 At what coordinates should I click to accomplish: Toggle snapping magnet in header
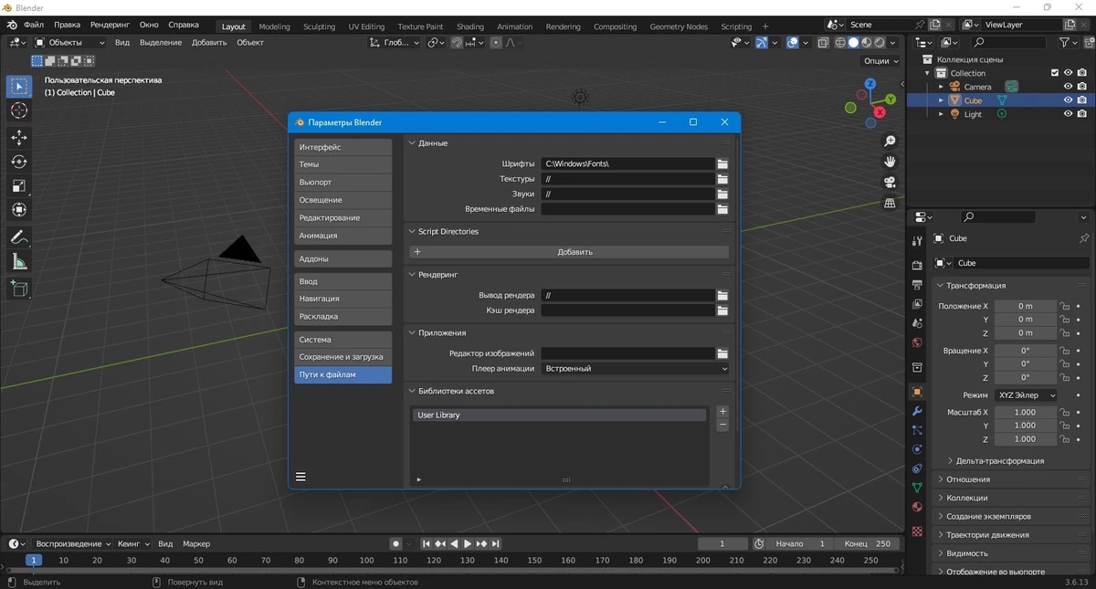tap(457, 42)
